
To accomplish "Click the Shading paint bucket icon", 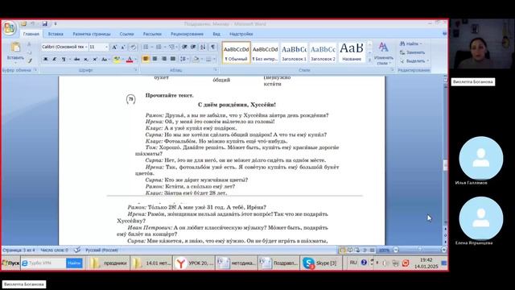I will pyautogui.click(x=196, y=59).
